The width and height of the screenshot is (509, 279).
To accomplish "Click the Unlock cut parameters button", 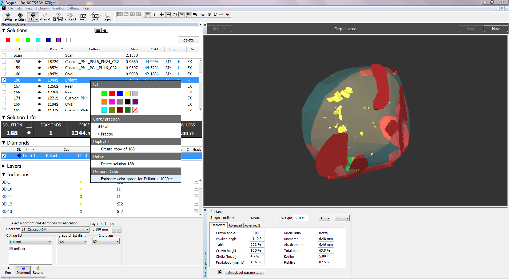I will (x=244, y=272).
